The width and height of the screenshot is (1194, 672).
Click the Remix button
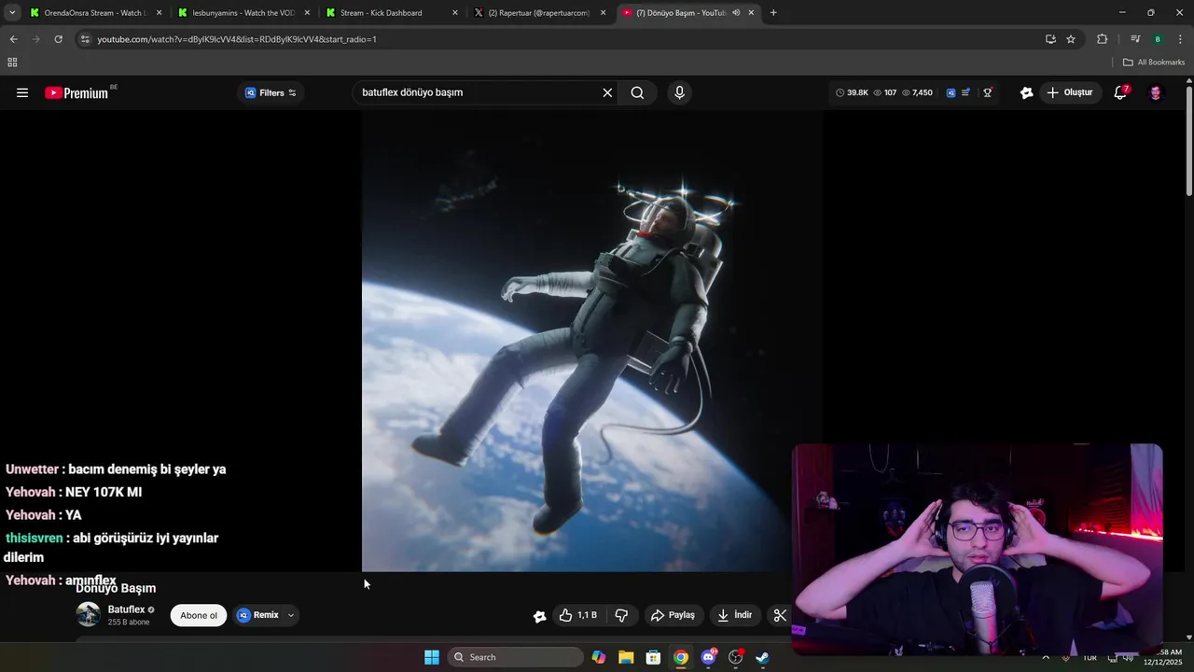pos(258,615)
